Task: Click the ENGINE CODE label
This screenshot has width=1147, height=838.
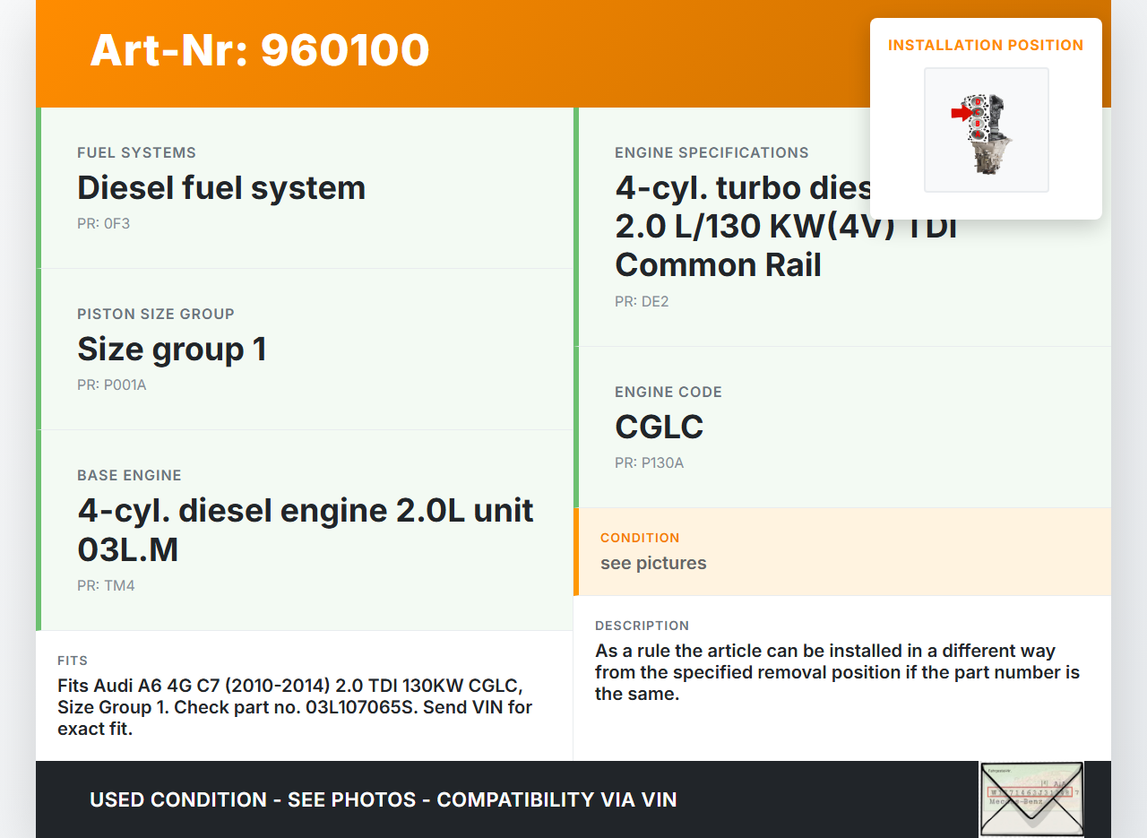Action: [x=668, y=392]
